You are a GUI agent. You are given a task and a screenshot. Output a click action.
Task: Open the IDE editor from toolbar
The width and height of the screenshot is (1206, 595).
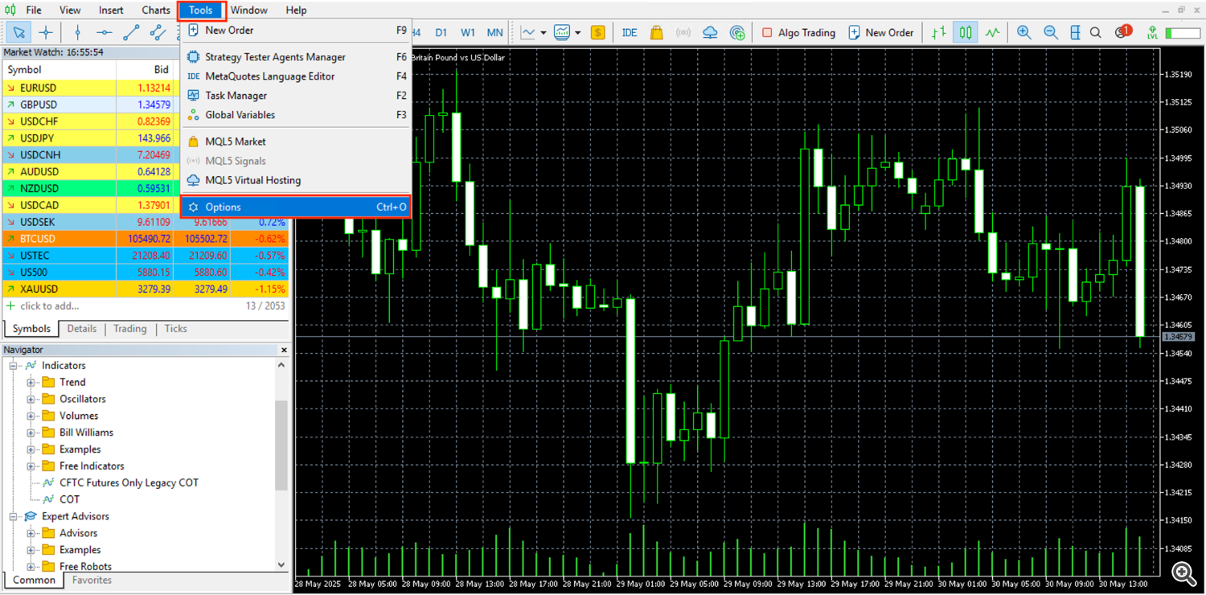click(630, 33)
